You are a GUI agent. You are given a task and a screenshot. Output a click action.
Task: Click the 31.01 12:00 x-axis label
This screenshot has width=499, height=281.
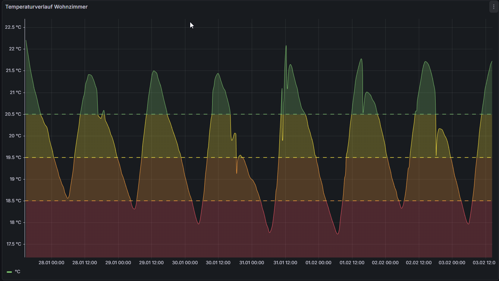[x=285, y=263]
